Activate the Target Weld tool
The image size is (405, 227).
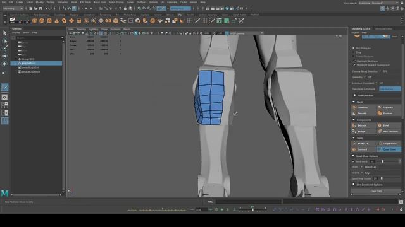389,143
